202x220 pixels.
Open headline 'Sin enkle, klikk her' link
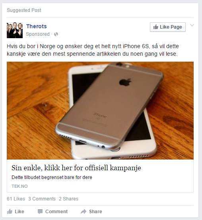[76, 167]
